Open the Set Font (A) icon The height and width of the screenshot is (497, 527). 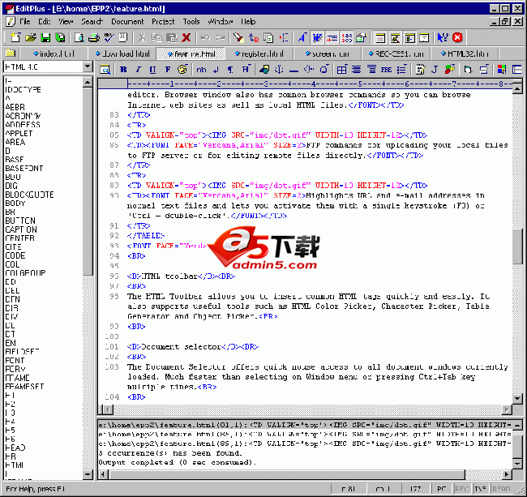point(302,37)
